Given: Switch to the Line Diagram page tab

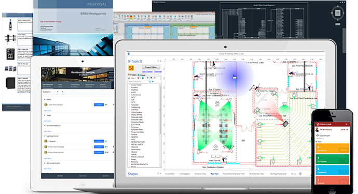Looking at the screenshot, I should pos(185,174).
